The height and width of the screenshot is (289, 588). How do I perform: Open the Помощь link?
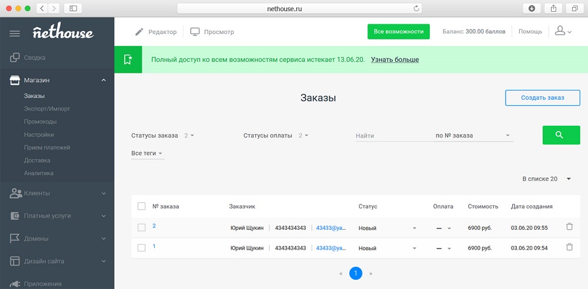(530, 32)
